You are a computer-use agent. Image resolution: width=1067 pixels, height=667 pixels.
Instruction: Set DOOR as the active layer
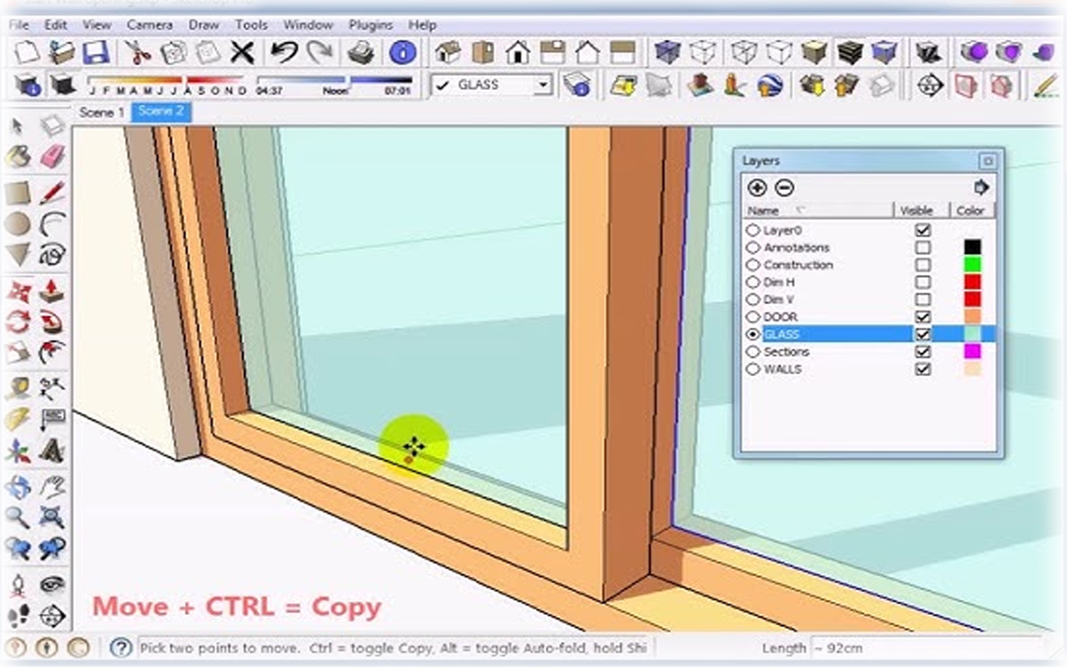(753, 317)
